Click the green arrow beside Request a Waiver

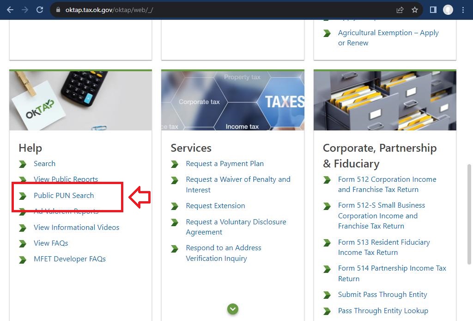pos(175,180)
